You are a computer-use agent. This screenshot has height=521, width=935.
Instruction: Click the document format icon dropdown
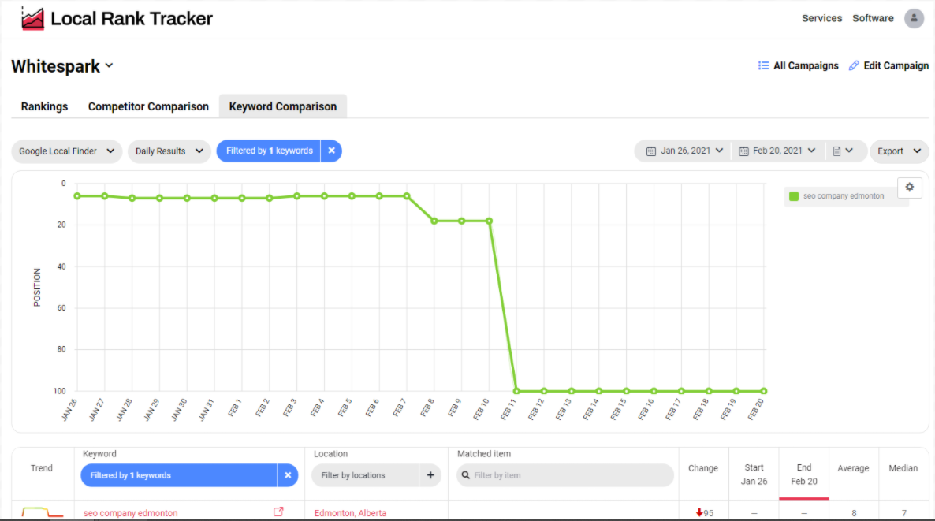843,151
